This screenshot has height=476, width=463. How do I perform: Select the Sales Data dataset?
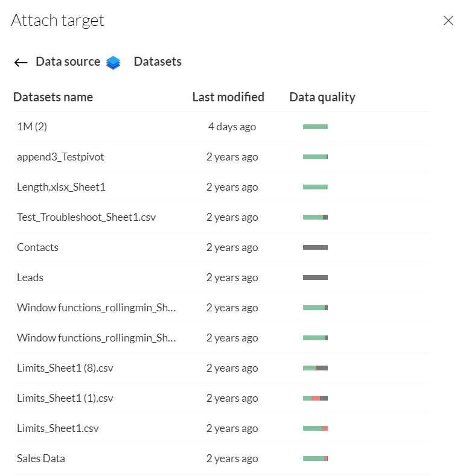point(41,459)
